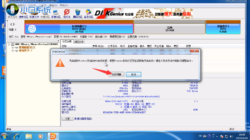Image resolution: width=250 pixels, height=140 pixels.
Task: Switch to the 浏览文件 tab
Action: coord(79,42)
